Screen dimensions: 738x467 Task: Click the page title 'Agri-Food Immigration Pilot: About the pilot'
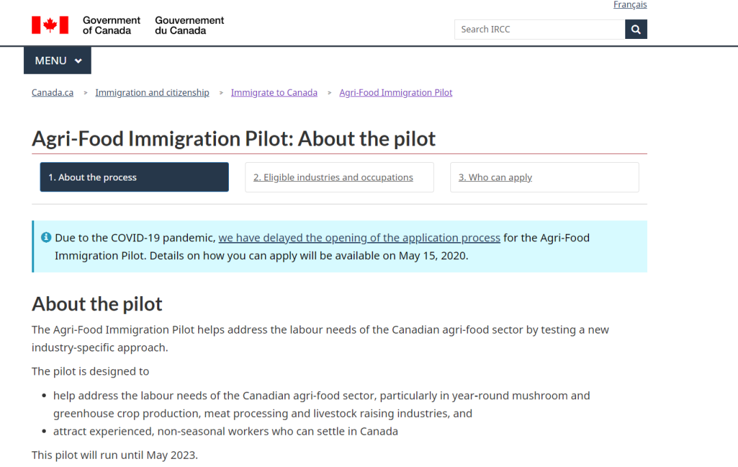point(234,139)
